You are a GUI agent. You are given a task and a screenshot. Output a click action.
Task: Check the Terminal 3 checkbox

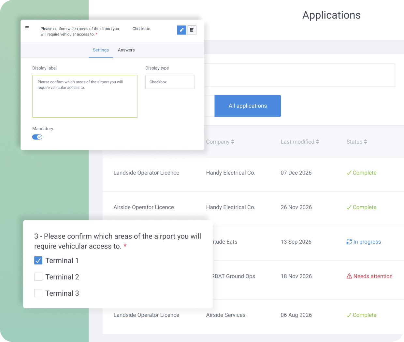pos(38,293)
